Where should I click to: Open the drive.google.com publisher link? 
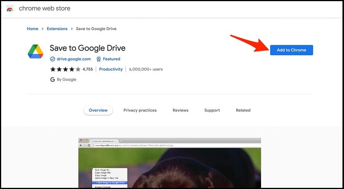[74, 59]
